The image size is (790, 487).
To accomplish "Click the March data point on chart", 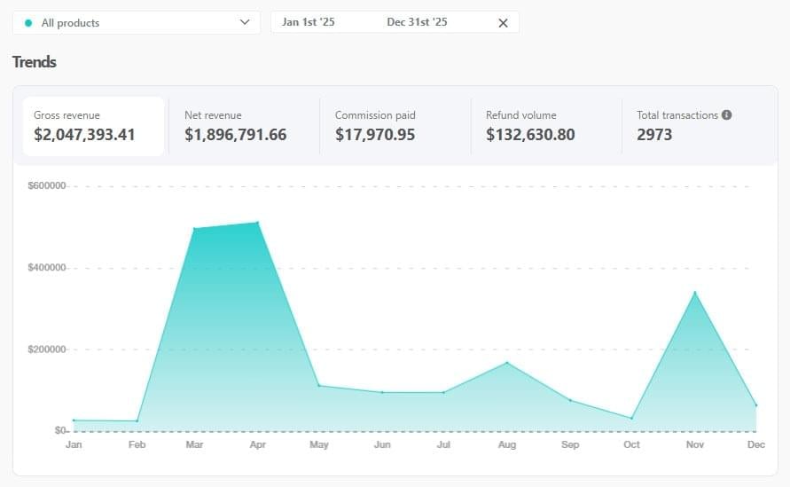I will pos(194,229).
